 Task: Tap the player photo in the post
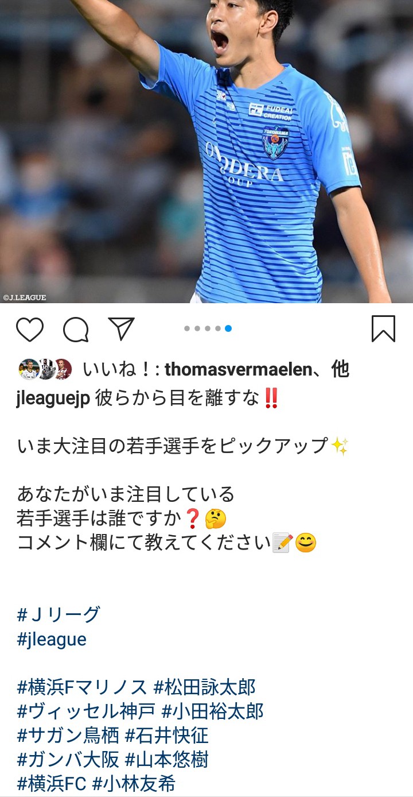pos(206,152)
